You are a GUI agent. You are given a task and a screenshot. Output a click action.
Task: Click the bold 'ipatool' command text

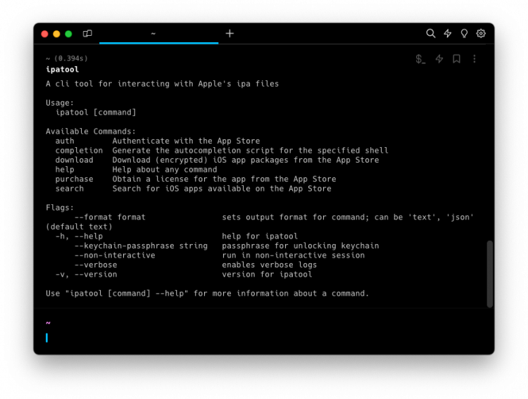pos(62,70)
